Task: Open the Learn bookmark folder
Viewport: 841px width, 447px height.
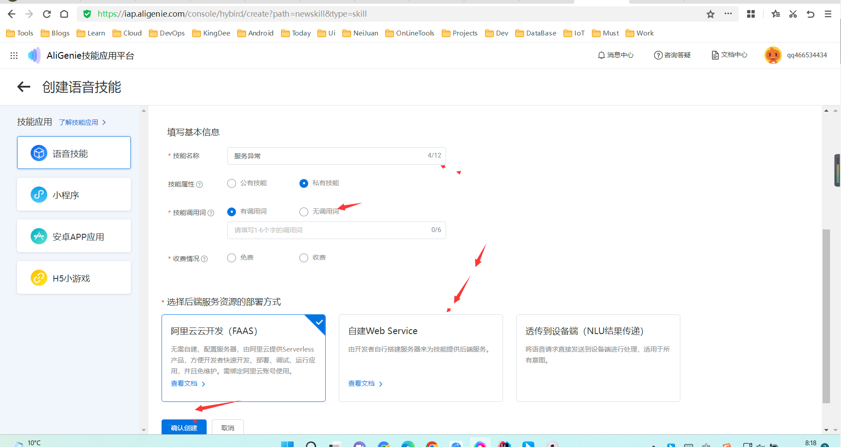Action: pyautogui.click(x=91, y=33)
